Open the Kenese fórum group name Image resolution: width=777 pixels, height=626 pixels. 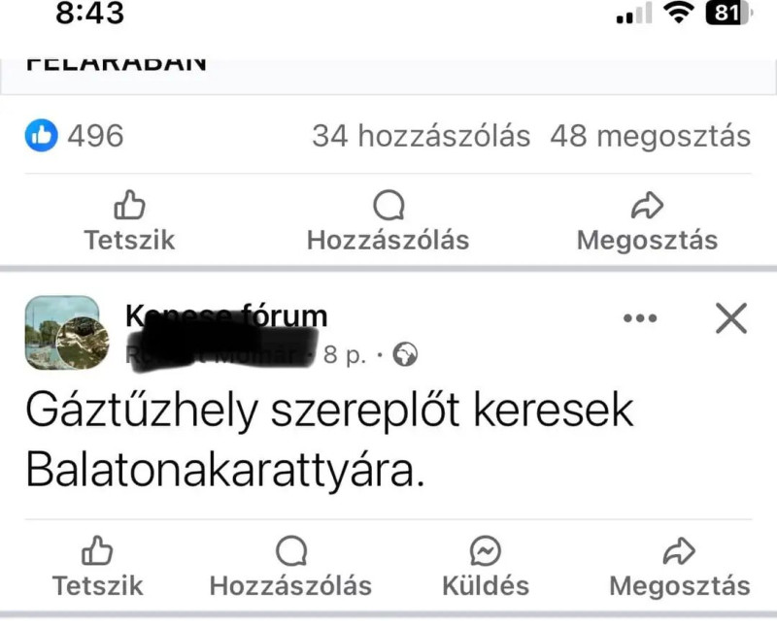(226, 315)
